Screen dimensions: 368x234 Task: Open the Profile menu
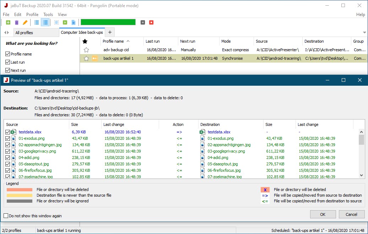coord(32,15)
